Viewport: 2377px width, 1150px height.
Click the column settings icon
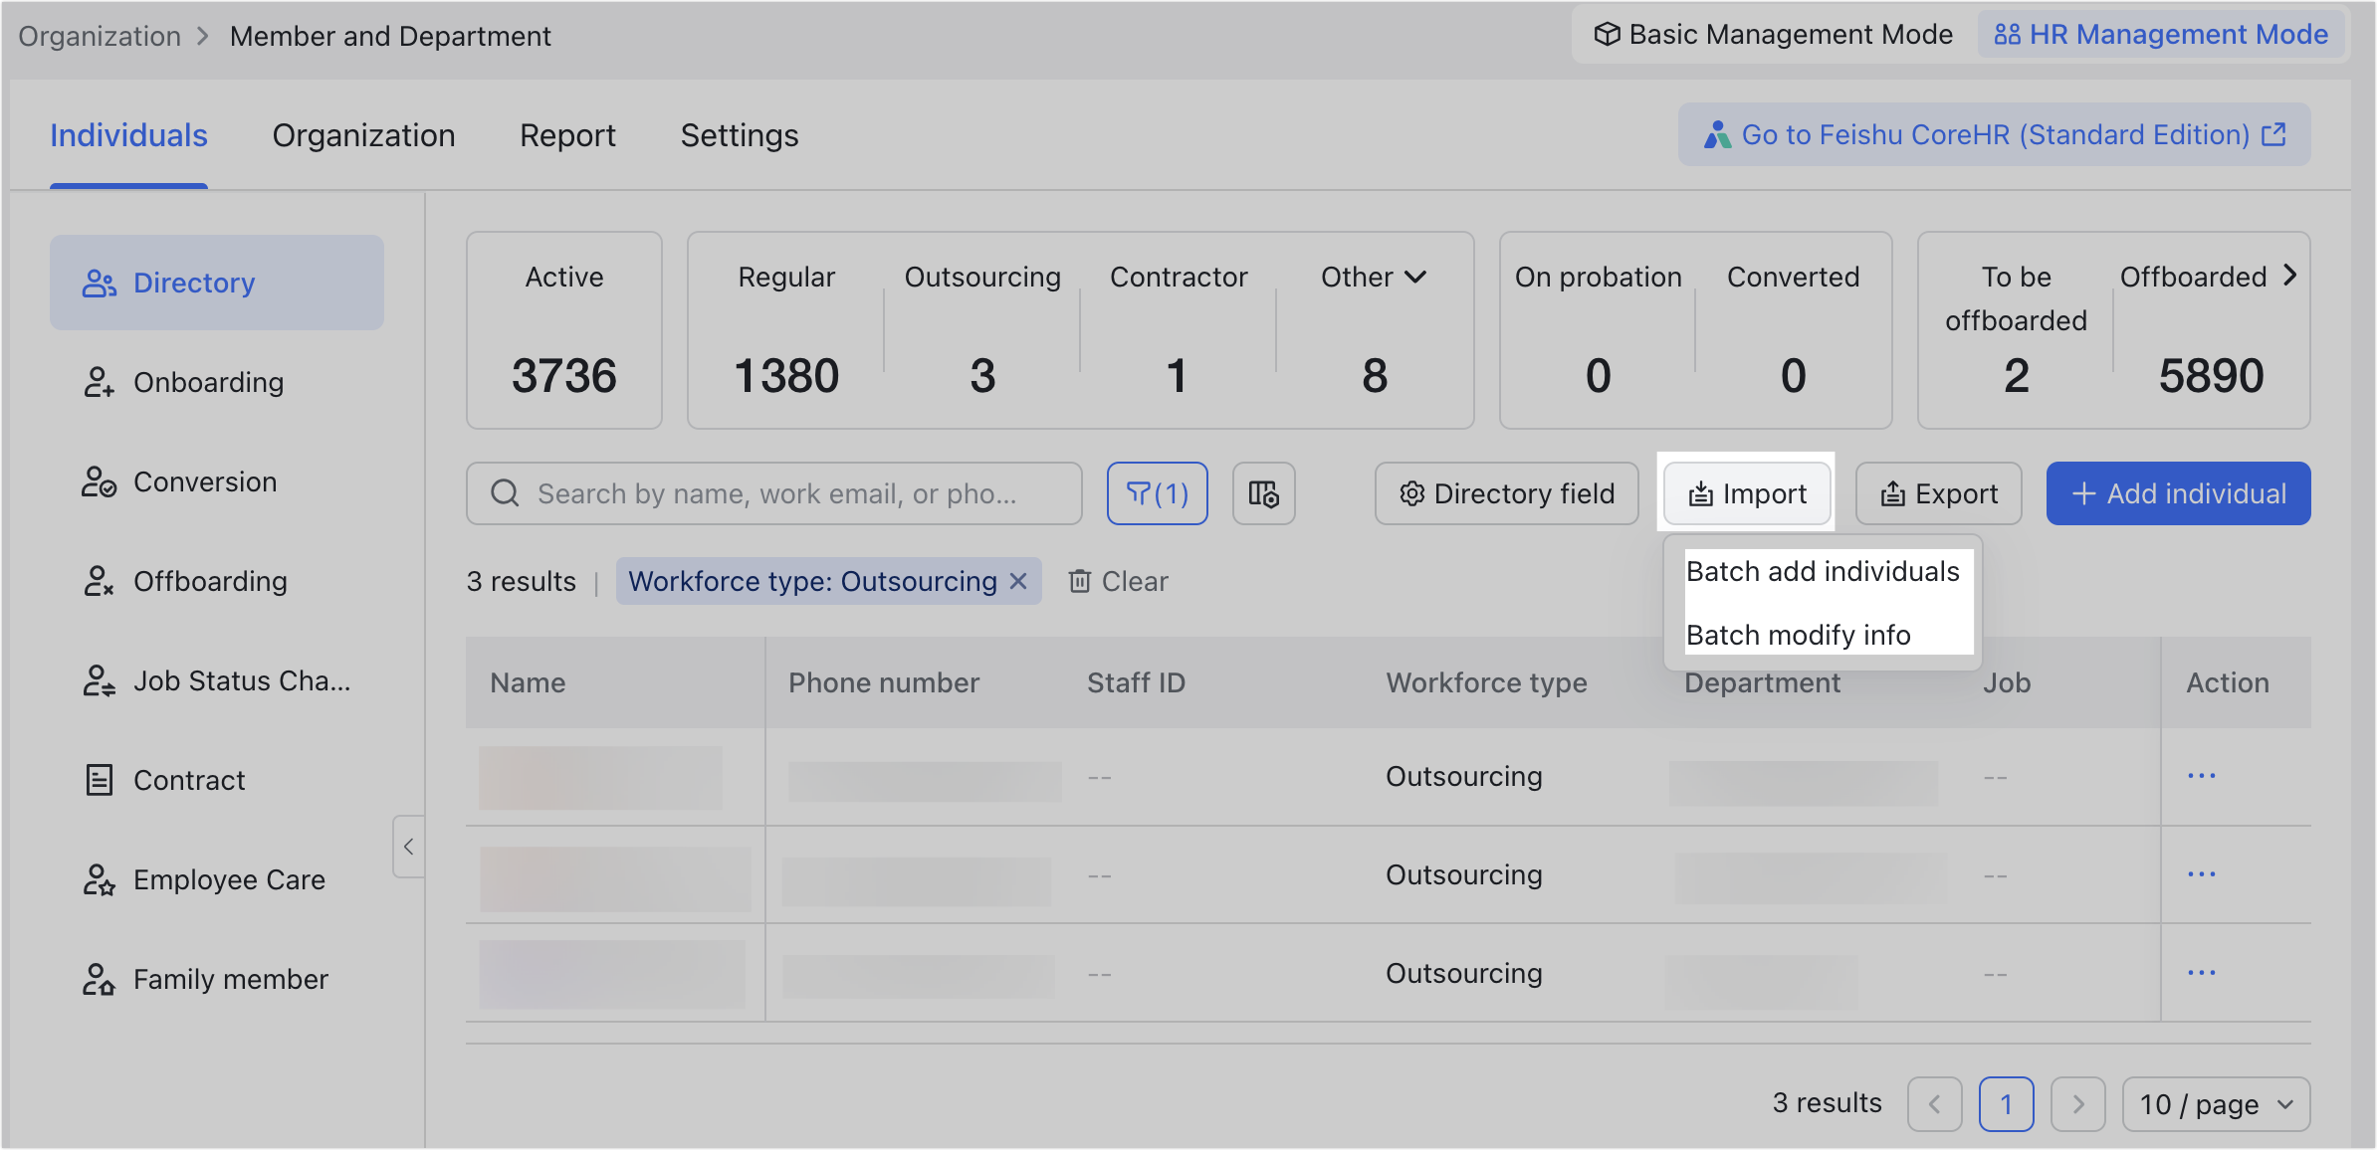tap(1263, 493)
